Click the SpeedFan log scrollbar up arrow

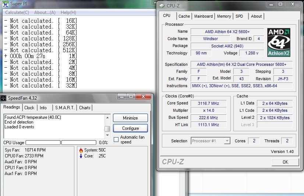pos(107,118)
